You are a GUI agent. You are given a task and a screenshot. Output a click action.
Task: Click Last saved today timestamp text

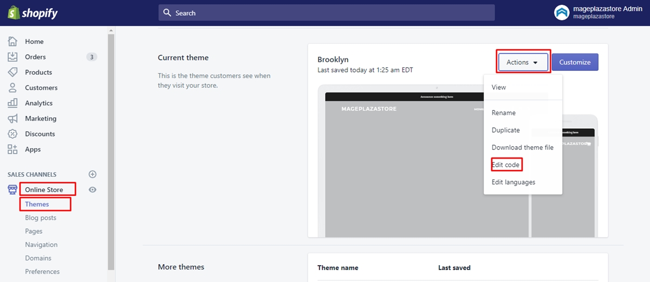coord(365,70)
